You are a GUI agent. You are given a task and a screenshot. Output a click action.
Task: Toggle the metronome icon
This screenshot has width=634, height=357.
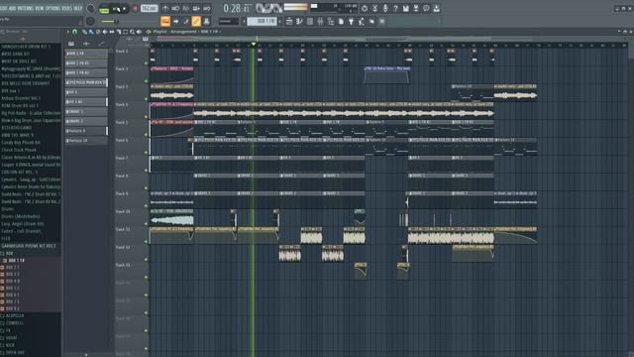coord(165,9)
